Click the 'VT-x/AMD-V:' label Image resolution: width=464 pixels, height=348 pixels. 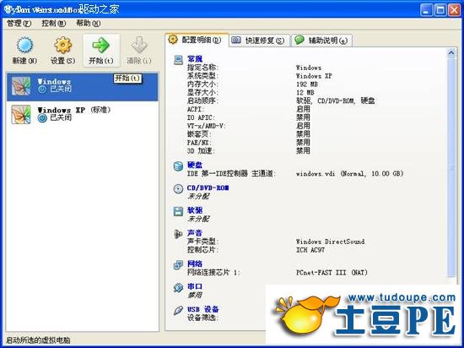tap(207, 126)
